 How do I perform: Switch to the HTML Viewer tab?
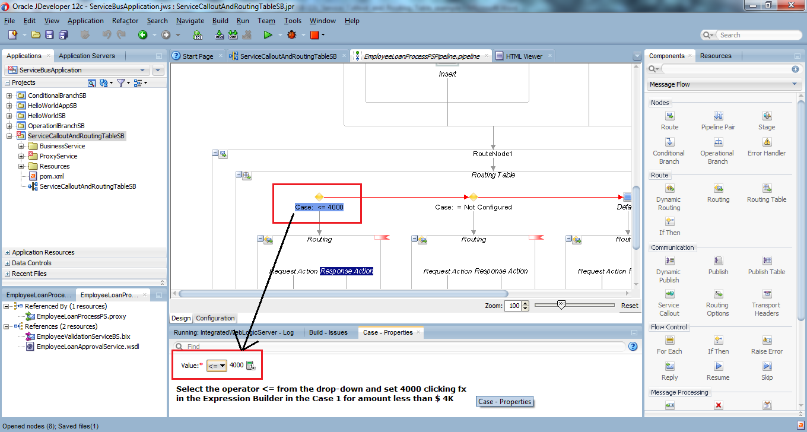coord(524,56)
